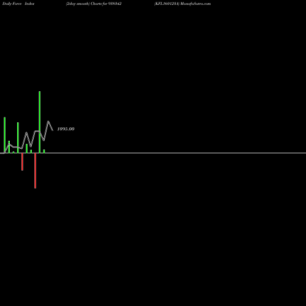This screenshot has width=306, height=306.
Task: Click the first green bar at chart start
Action: (x=5, y=135)
